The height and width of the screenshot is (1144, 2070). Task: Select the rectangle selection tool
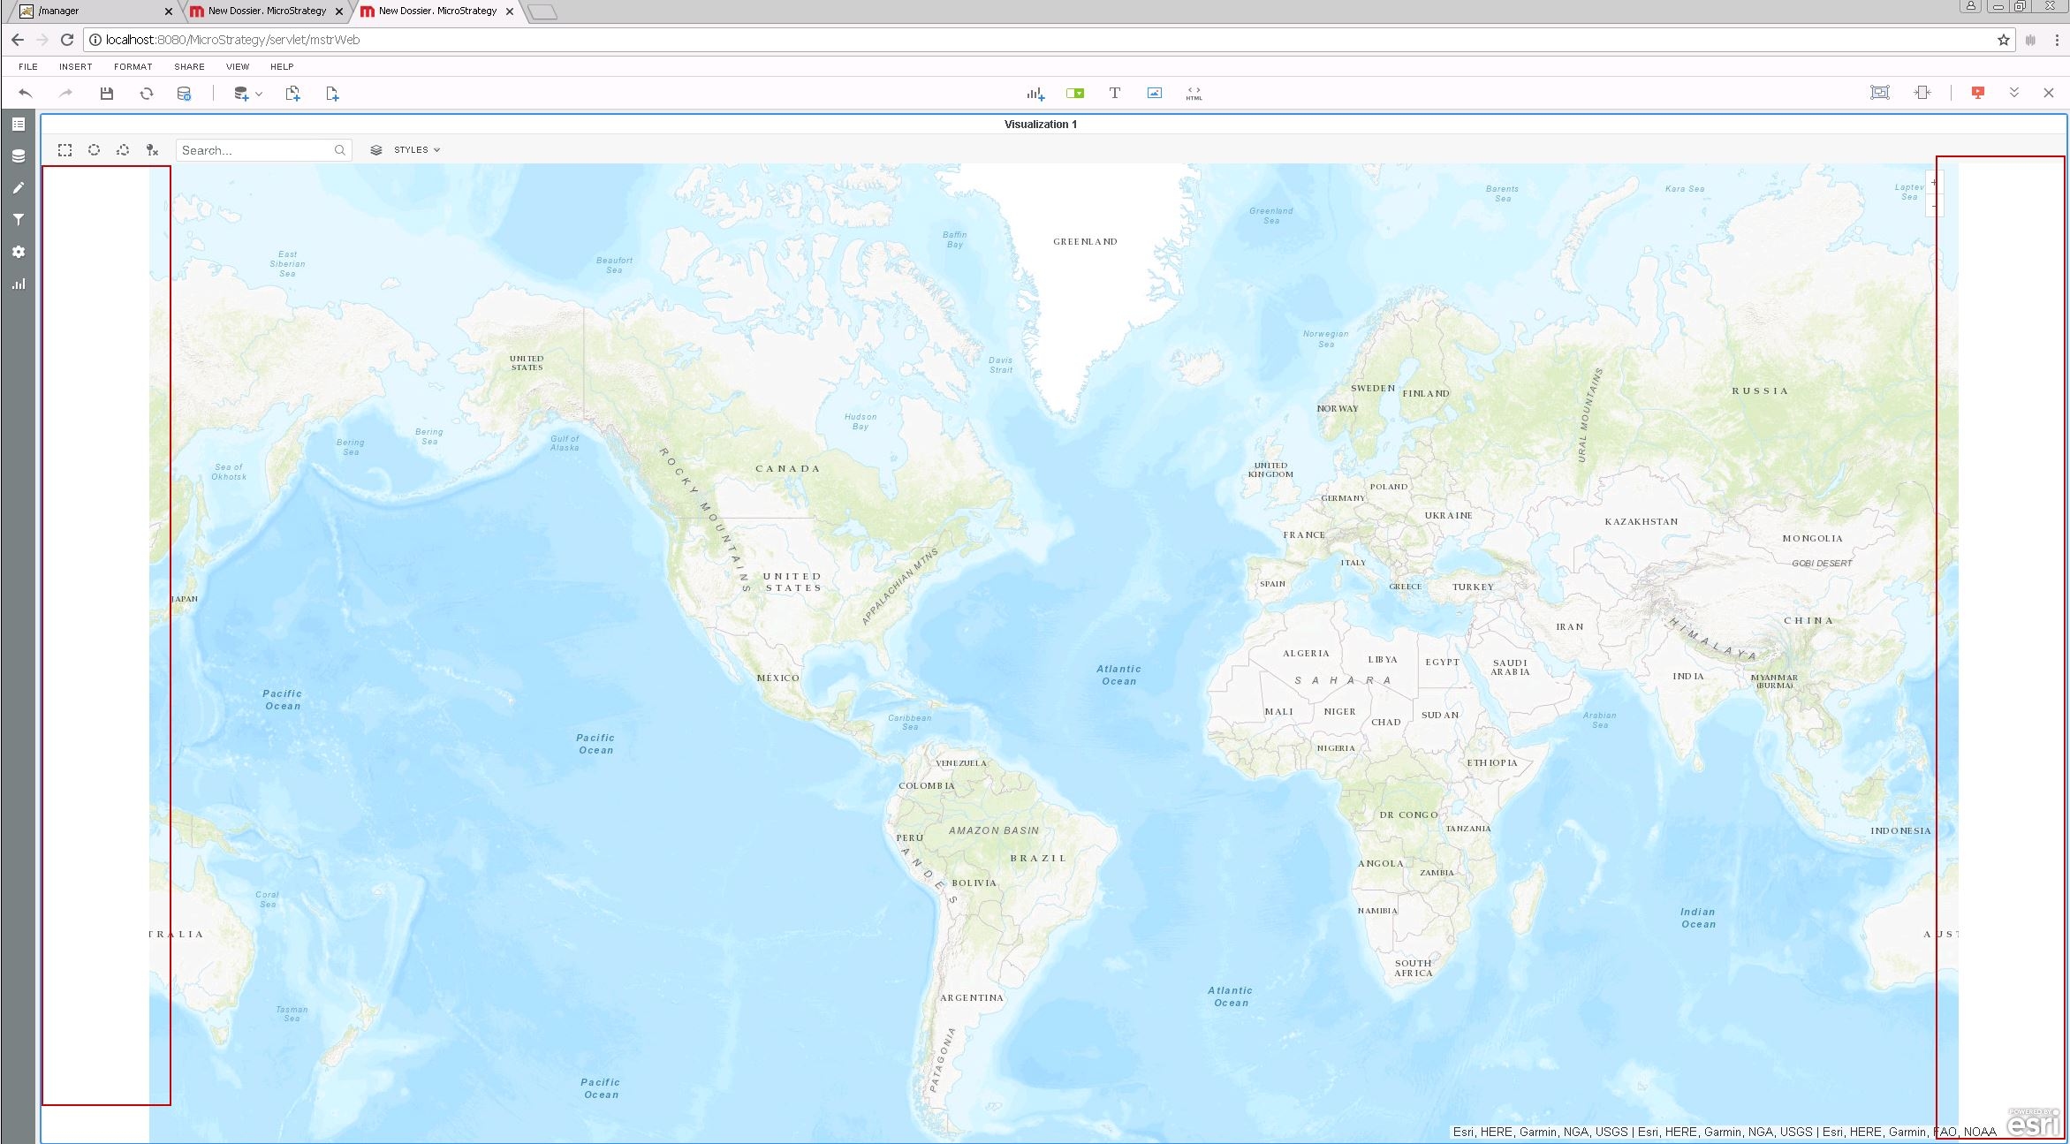[x=65, y=150]
